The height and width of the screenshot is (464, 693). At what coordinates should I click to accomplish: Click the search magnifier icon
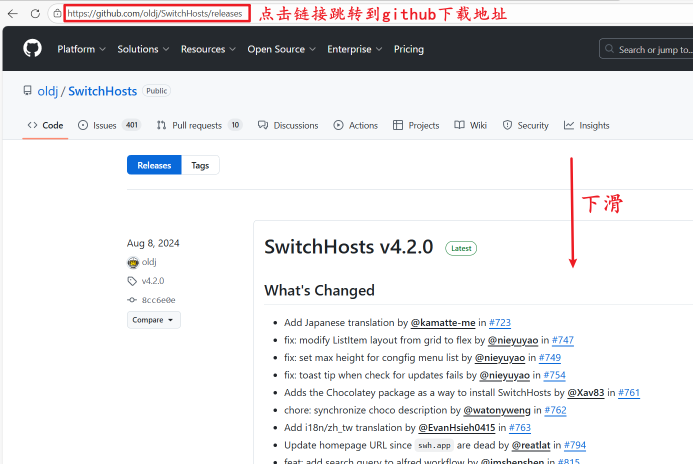point(609,49)
